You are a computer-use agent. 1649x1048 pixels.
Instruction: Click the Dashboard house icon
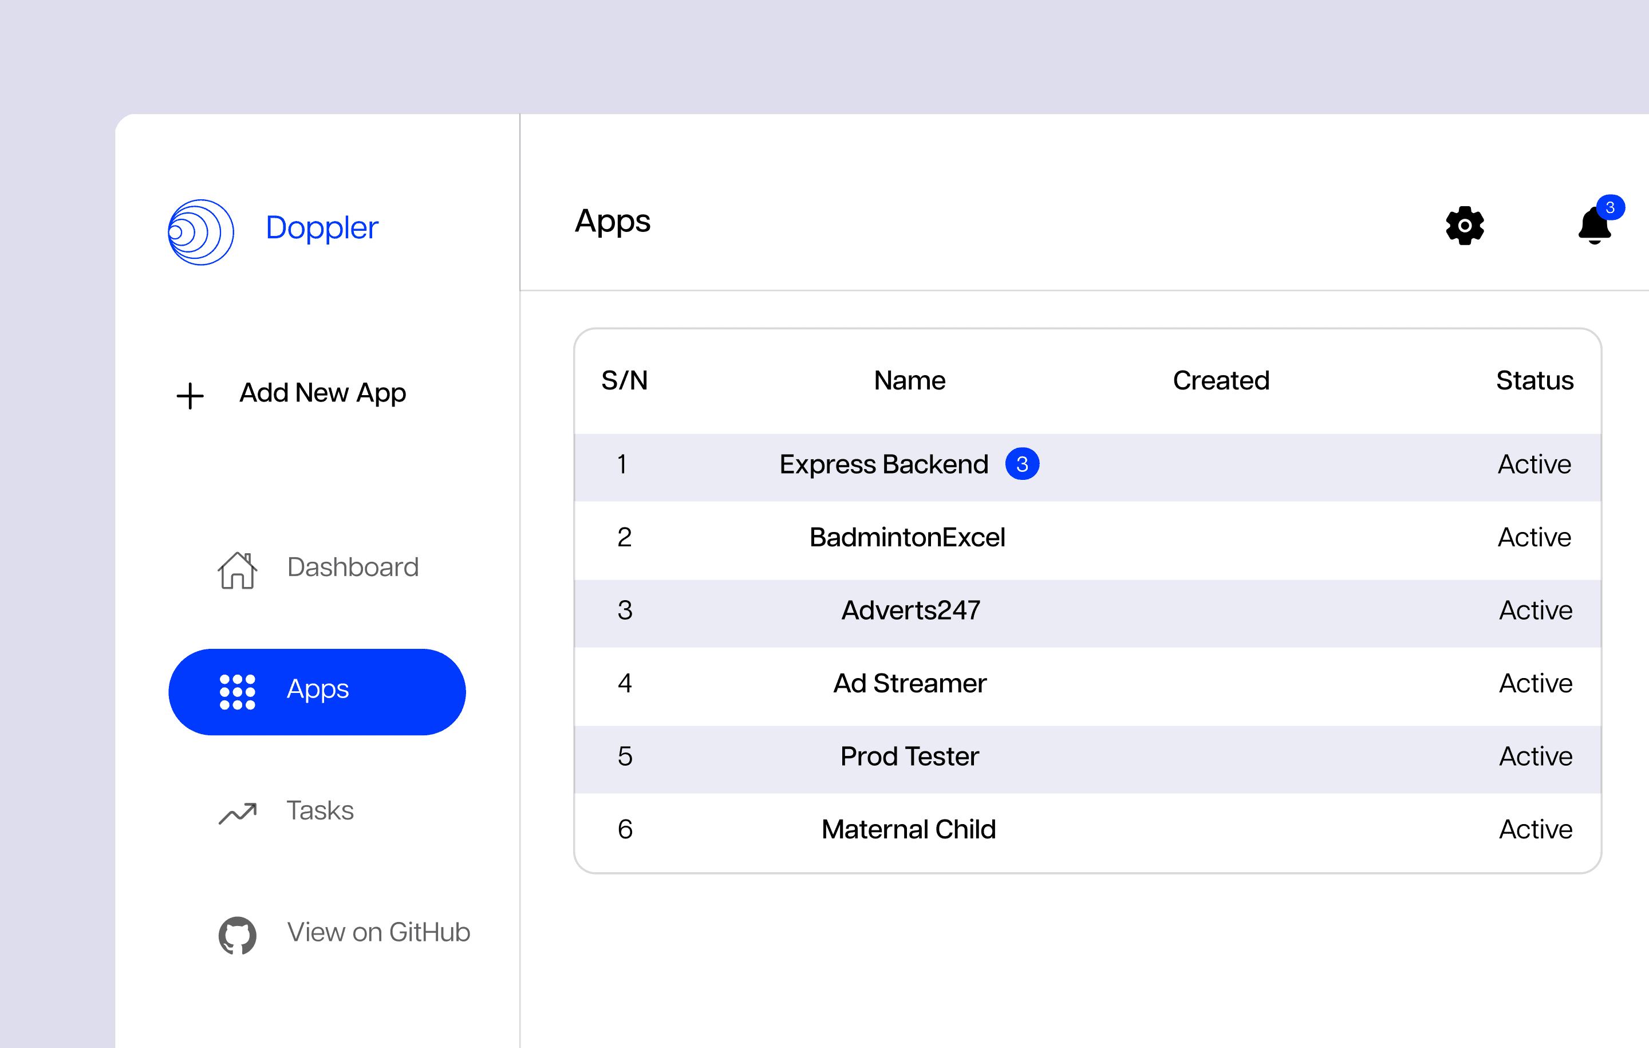237,569
